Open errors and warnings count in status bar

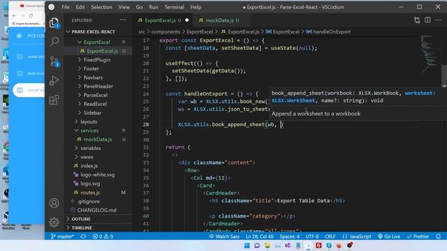(x=103, y=236)
